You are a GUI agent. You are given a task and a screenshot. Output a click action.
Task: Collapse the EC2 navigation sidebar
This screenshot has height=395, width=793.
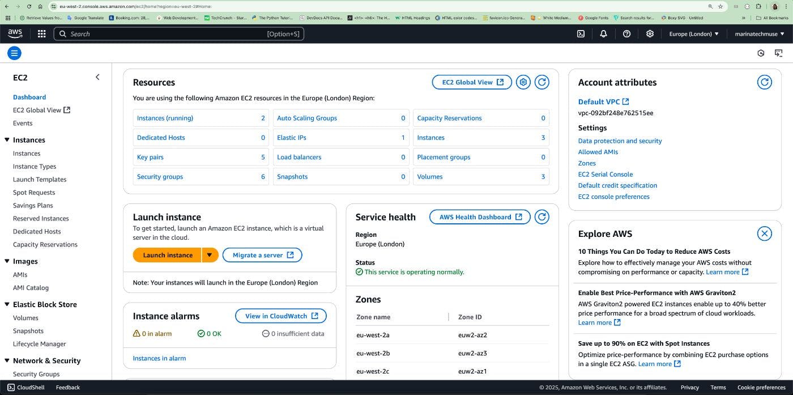click(x=97, y=77)
